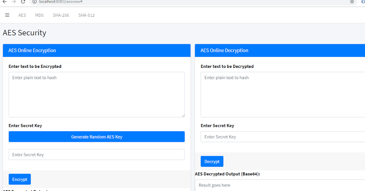Open the SHA-256 section
This screenshot has width=365, height=191.
pos(61,15)
